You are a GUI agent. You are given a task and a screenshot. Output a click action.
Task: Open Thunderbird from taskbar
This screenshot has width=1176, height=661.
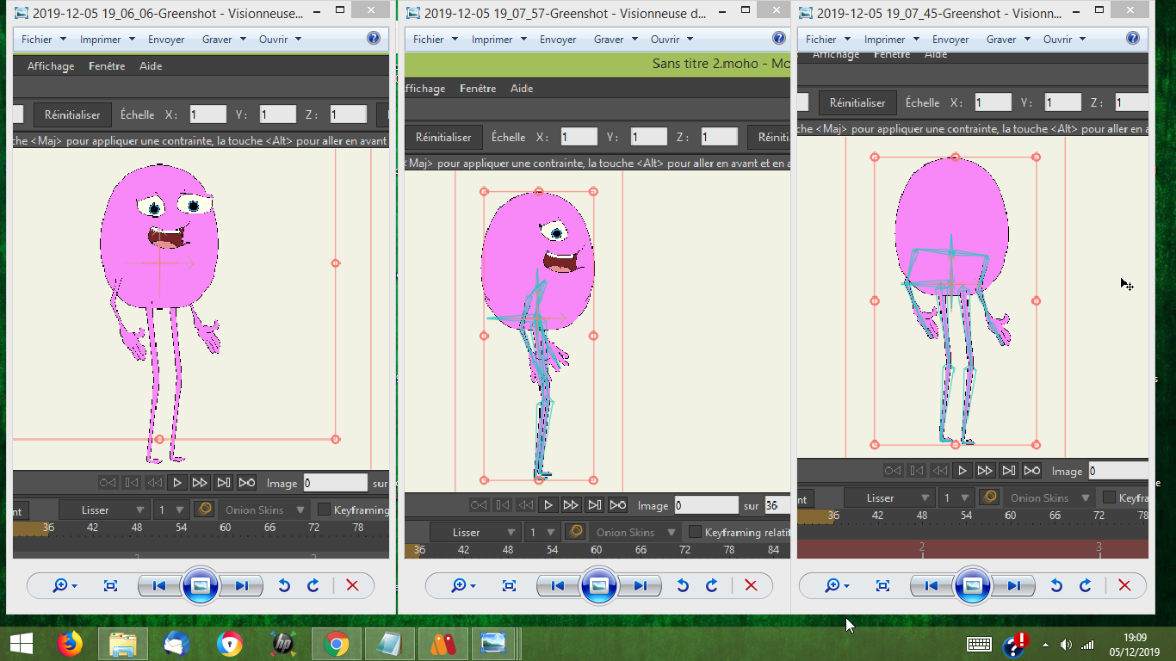coord(176,643)
